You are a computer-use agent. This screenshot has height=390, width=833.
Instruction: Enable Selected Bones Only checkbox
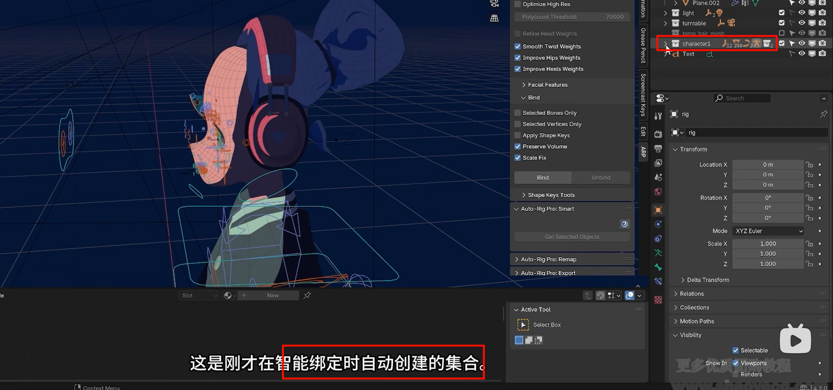point(518,113)
